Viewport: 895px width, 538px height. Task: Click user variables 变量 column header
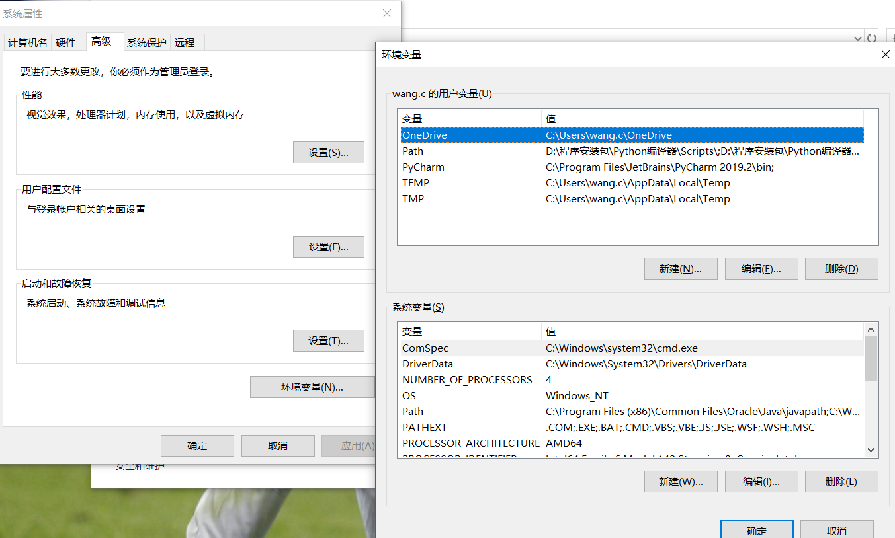click(x=470, y=119)
